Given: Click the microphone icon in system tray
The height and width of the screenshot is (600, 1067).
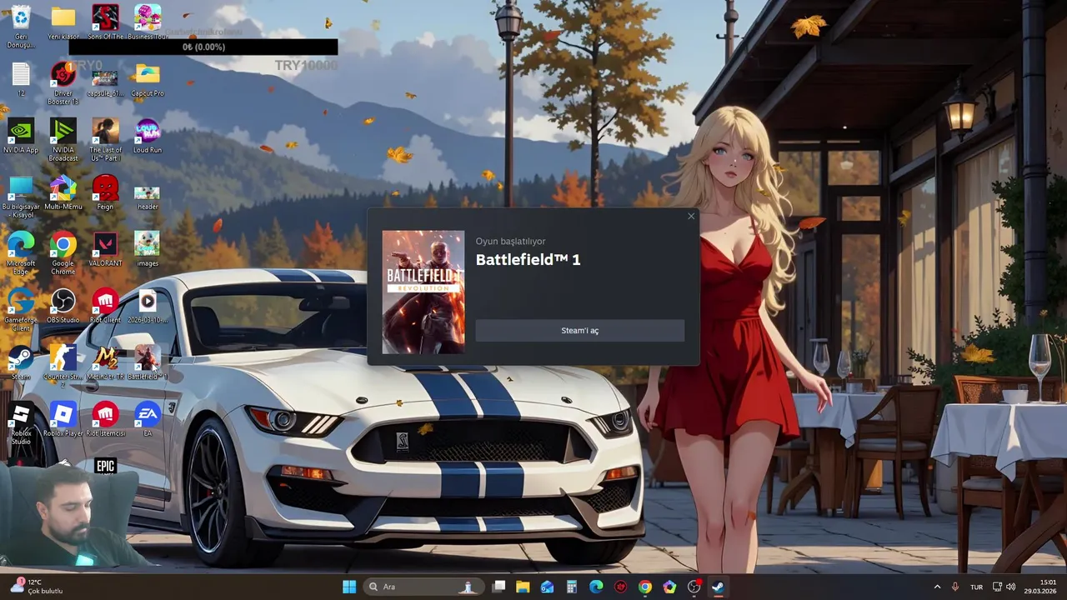Looking at the screenshot, I should tap(955, 587).
